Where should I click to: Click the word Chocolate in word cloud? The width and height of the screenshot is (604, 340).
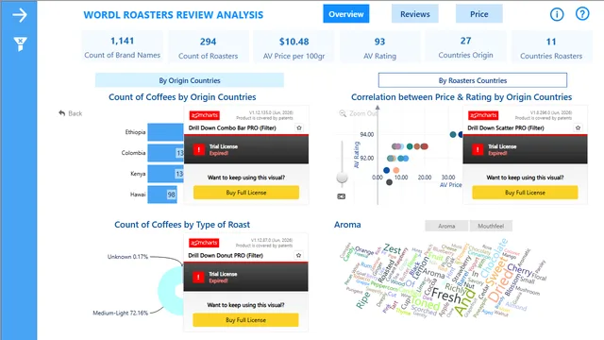(x=495, y=258)
